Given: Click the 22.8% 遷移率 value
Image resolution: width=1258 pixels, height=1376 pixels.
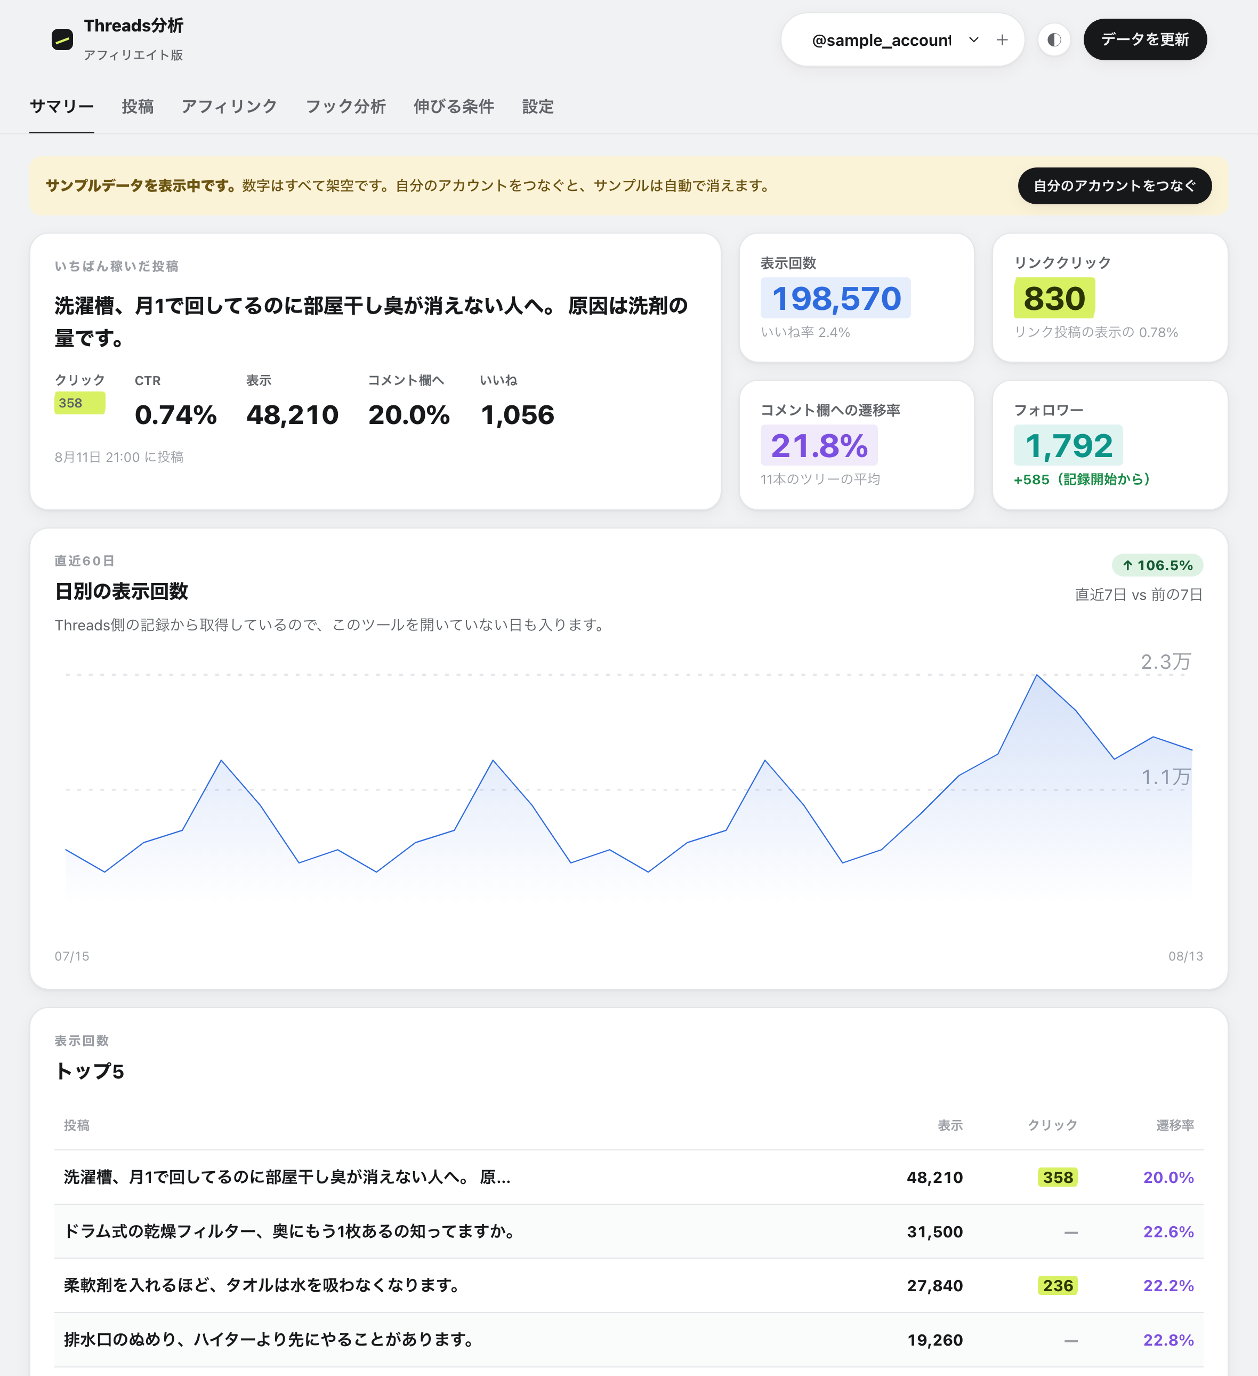Looking at the screenshot, I should pos(1168,1339).
